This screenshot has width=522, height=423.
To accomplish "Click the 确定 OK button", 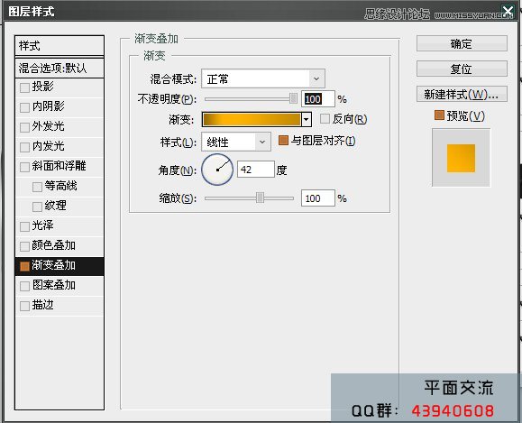I will (462, 43).
